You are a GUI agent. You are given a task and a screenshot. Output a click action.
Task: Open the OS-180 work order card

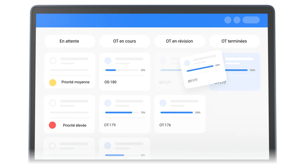125,72
